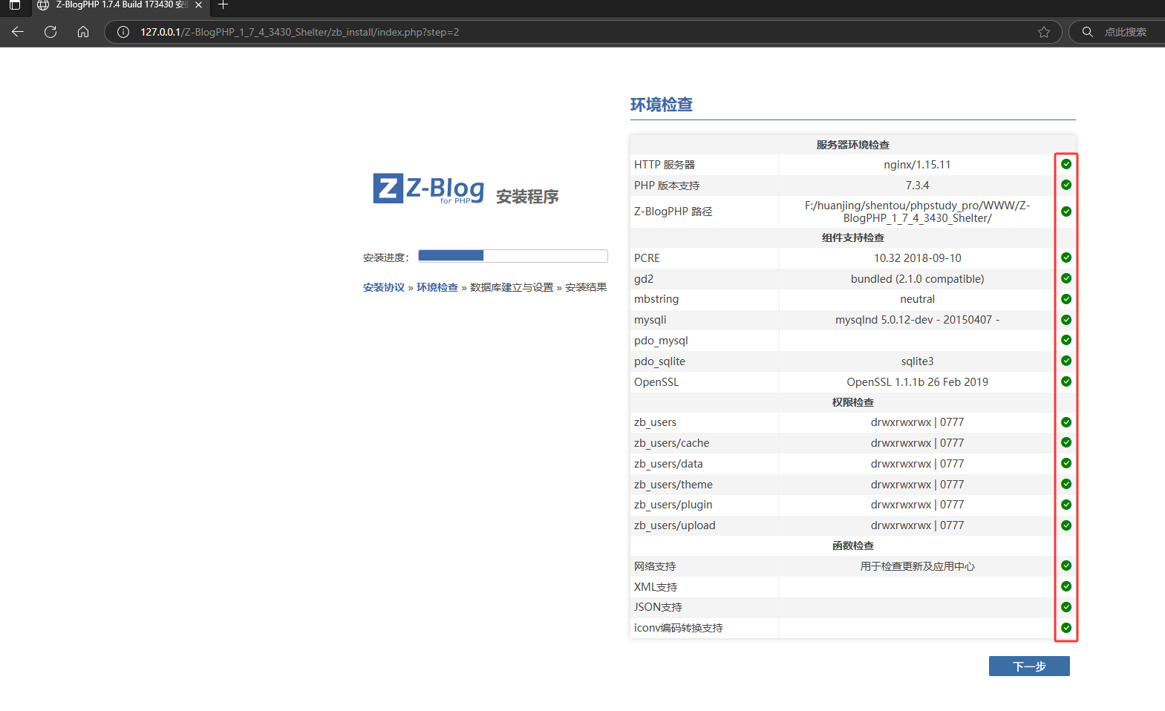Click the green check for Z-BlogPHP 路径
The width and height of the screenshot is (1165, 711).
pyautogui.click(x=1066, y=212)
